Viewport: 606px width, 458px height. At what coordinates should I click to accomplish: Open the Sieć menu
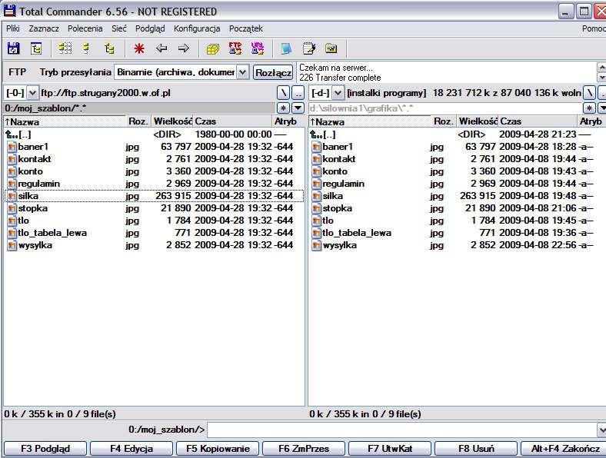pos(118,28)
